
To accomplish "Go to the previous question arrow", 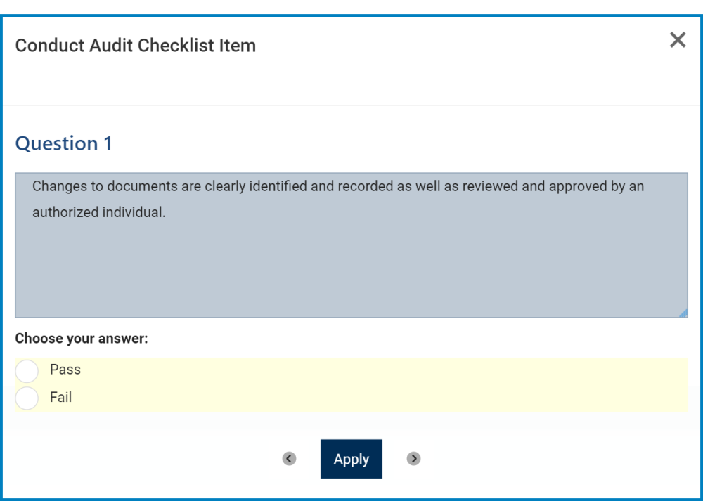I will click(289, 459).
